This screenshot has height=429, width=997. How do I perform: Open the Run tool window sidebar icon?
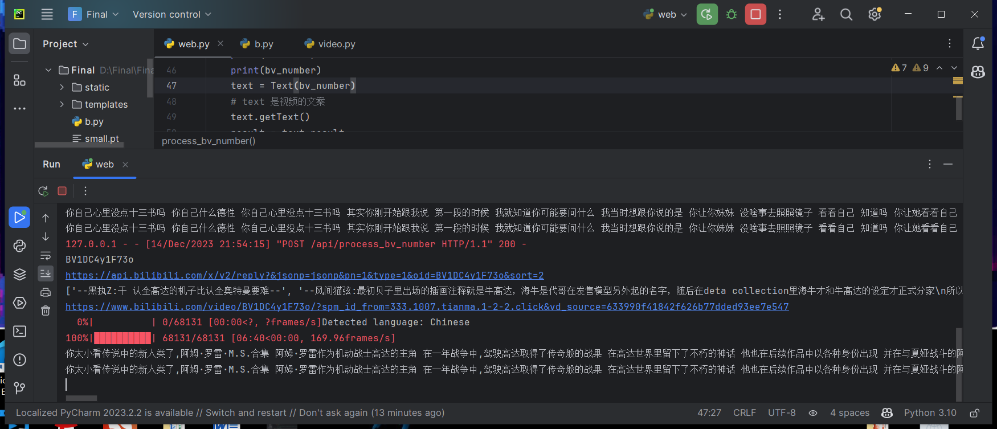point(19,217)
